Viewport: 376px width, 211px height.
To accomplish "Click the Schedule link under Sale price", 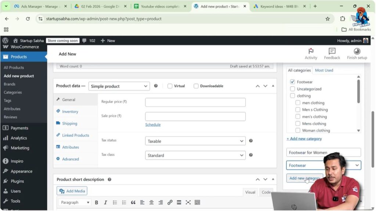I will click(153, 124).
